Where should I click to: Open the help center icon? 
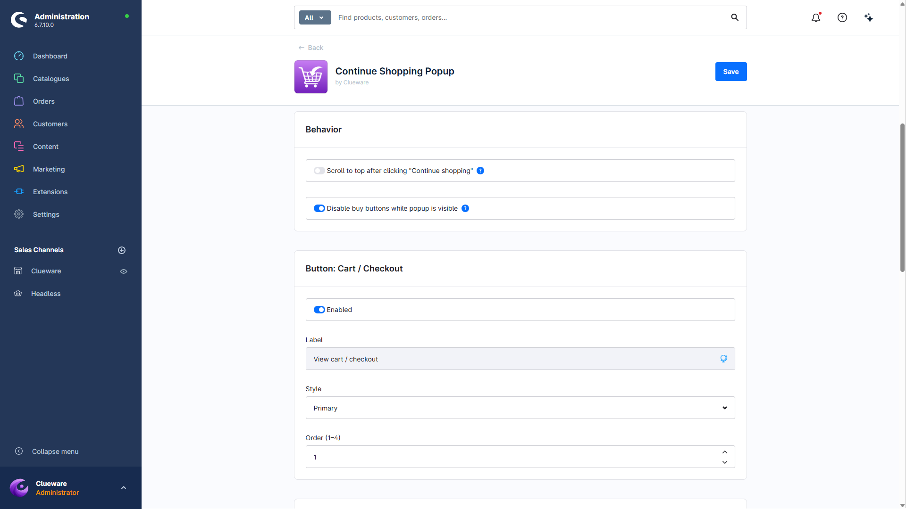point(842,17)
